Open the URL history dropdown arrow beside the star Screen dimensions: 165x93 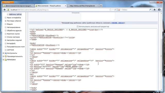click(113, 10)
